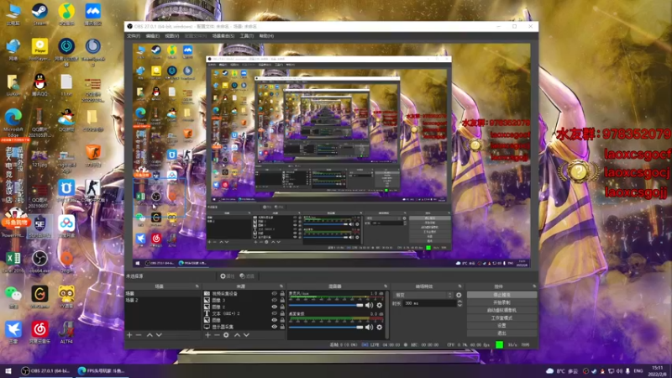
Task: Open the 渐变 transition dropdown
Action: 423,296
